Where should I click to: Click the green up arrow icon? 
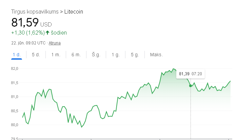[x=47, y=33]
